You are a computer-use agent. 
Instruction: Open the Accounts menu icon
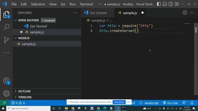coord(6,81)
